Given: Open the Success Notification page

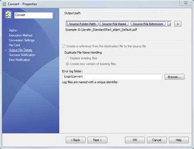Looking at the screenshot, I should 22,55.
